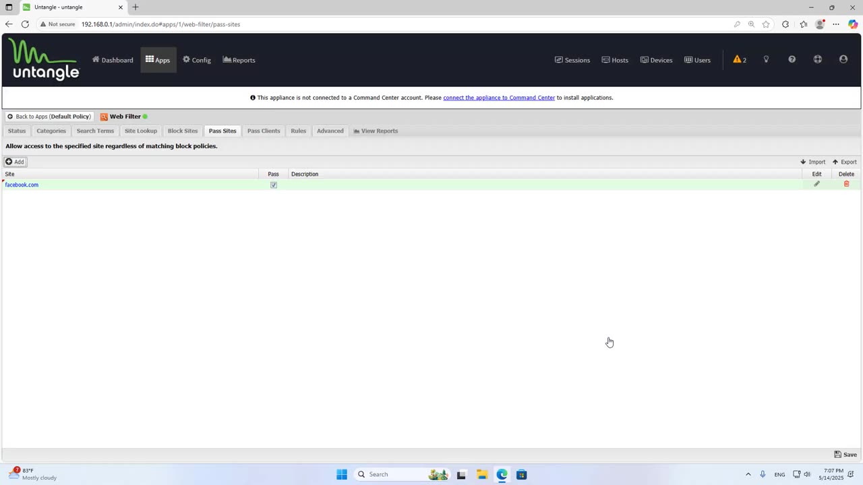Viewport: 863px width, 485px height.
Task: Sort by the Site column header
Action: pyautogui.click(x=131, y=174)
